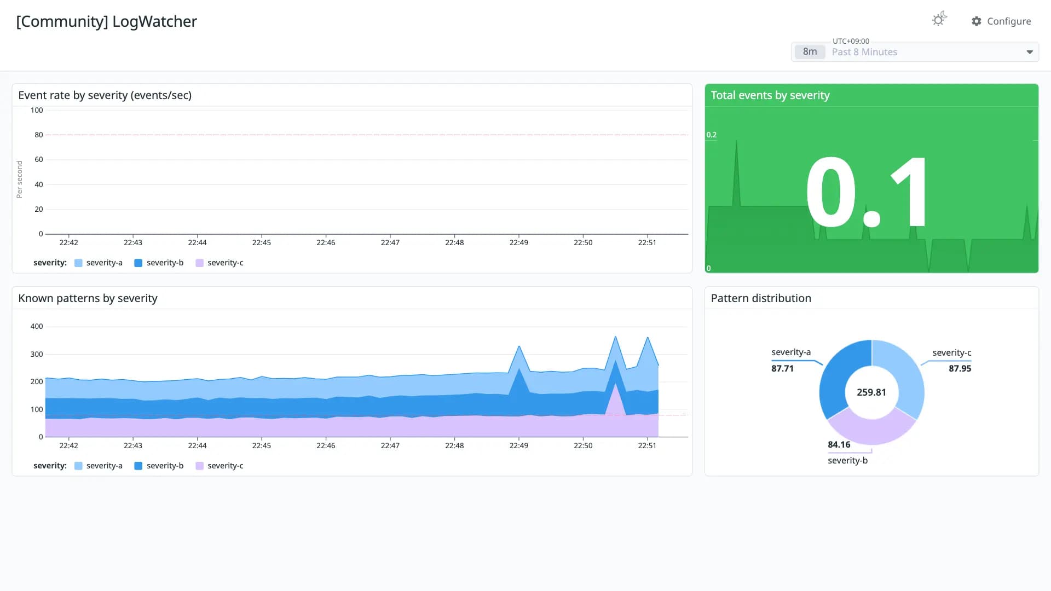Click the large 0.1 query value
The width and height of the screenshot is (1051, 591).
[x=867, y=192]
